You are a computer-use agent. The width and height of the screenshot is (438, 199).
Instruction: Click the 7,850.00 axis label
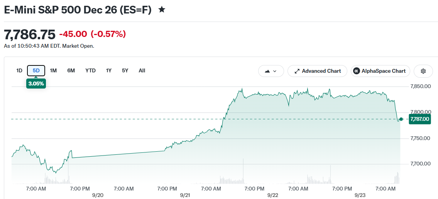point(420,86)
